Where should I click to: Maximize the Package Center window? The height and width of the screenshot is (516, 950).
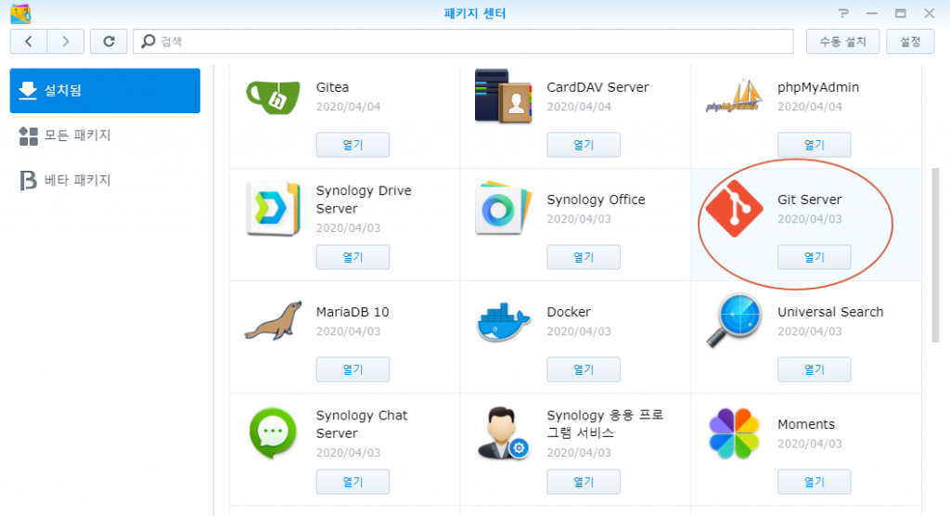click(900, 13)
